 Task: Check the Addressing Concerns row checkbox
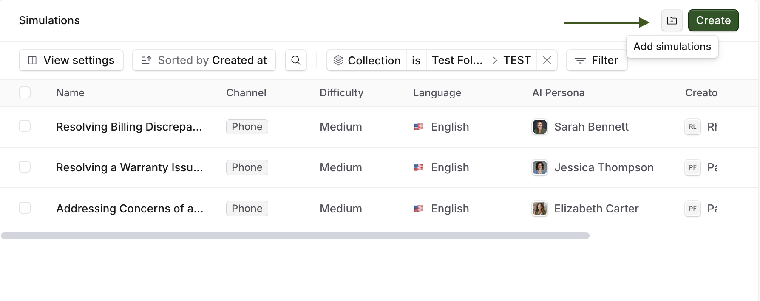click(x=25, y=208)
